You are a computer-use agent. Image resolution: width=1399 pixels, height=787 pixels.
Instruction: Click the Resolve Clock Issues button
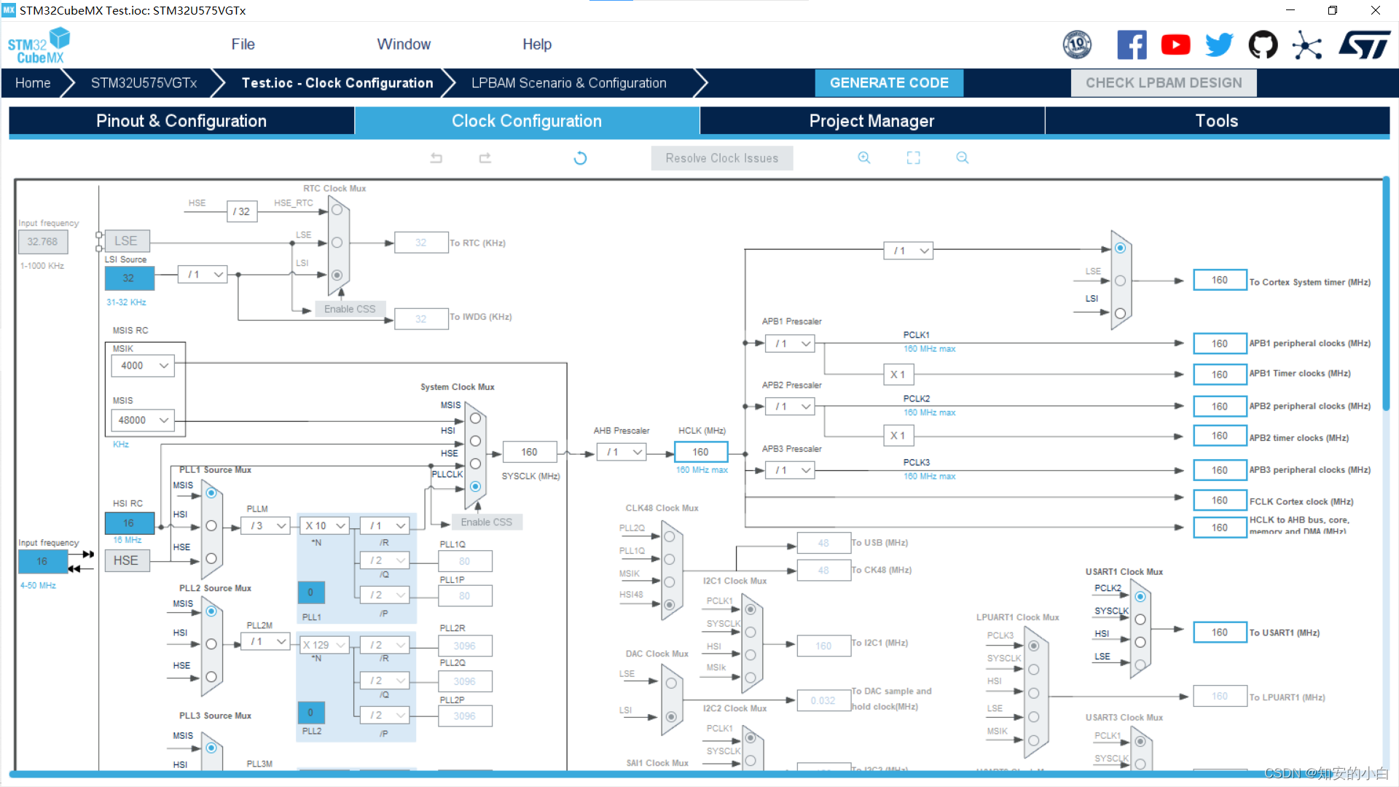pyautogui.click(x=721, y=158)
